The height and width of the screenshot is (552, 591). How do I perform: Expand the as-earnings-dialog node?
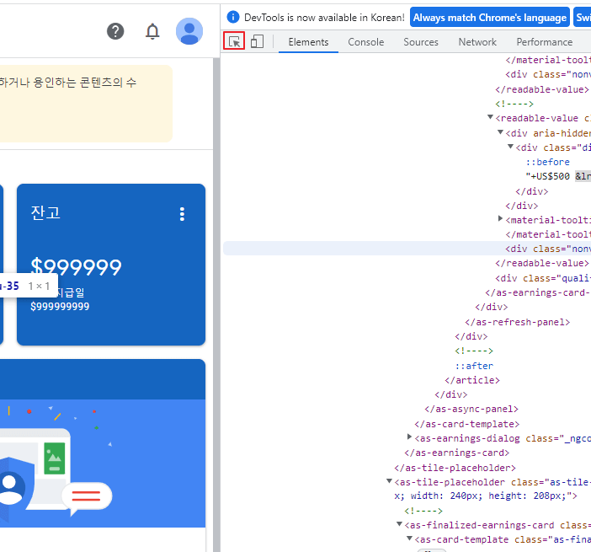click(409, 437)
